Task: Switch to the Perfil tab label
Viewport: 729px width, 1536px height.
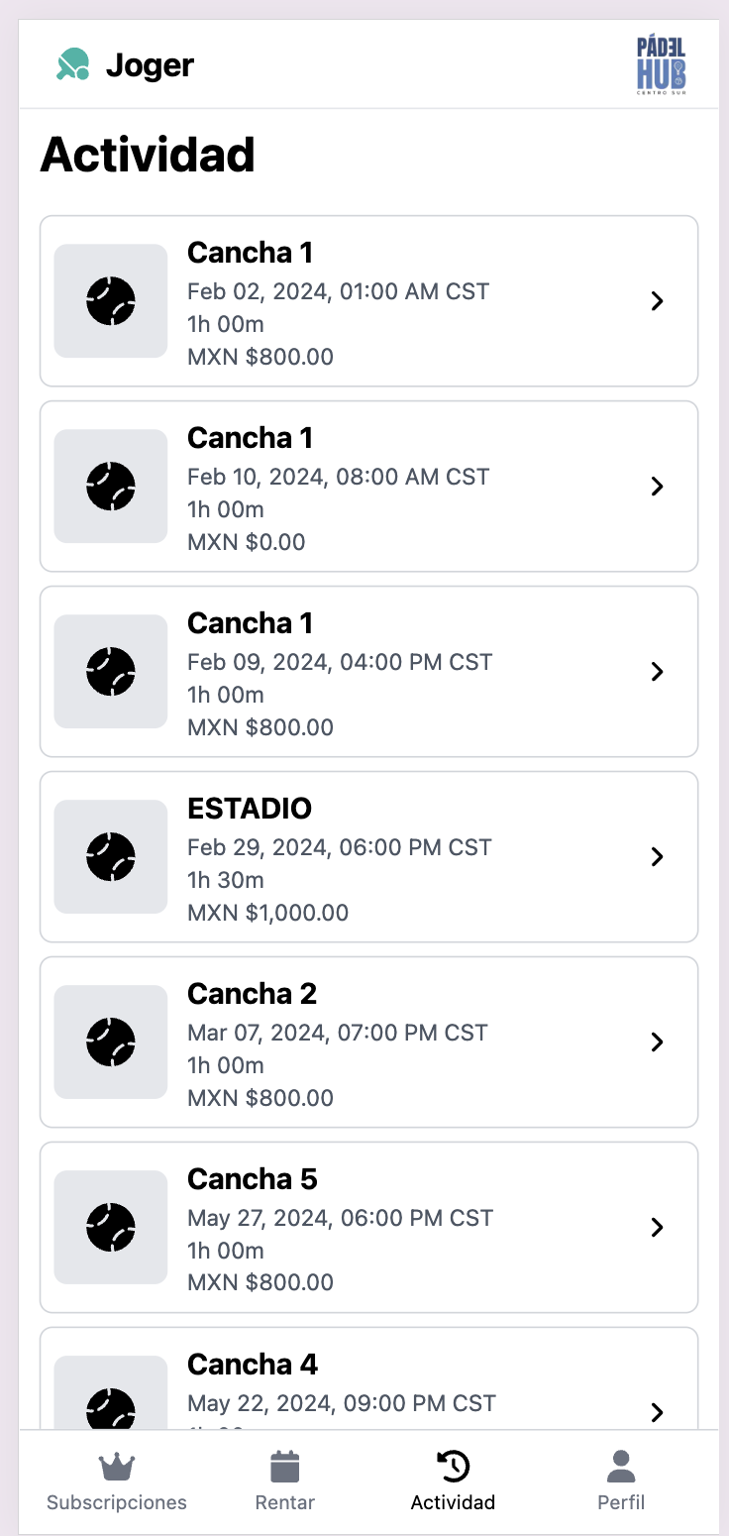Action: point(621,1502)
